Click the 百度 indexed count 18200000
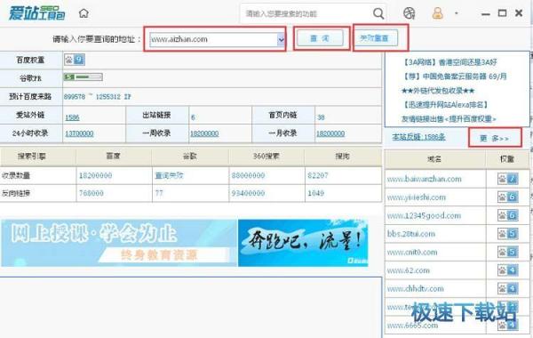The height and width of the screenshot is (338, 533). (96, 175)
